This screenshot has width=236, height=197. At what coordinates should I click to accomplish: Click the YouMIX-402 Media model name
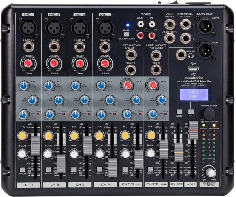pyautogui.click(x=194, y=81)
